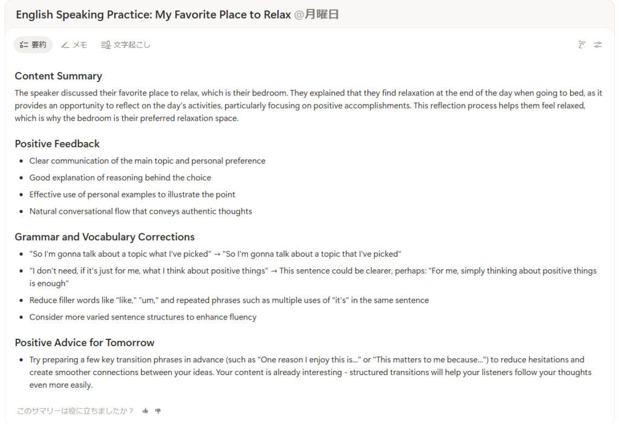
Task: Click the "Good explanation of reasoning" bullet
Action: click(x=120, y=178)
